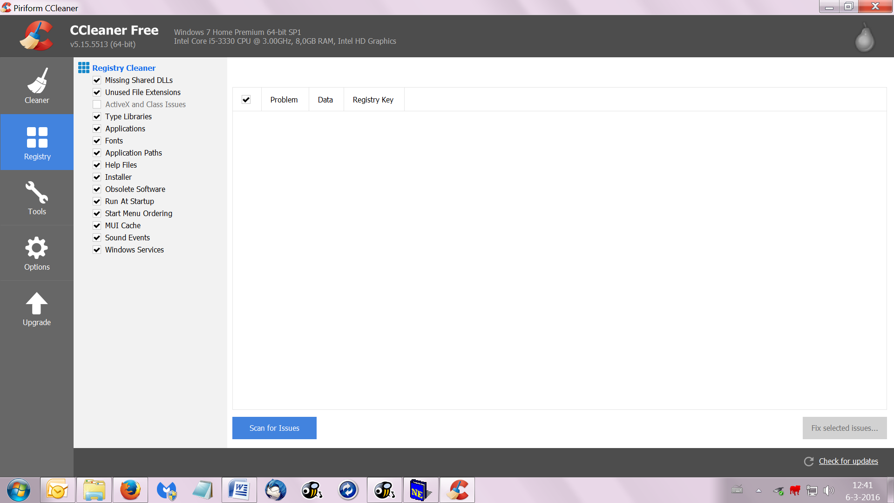Open the Tools section
The width and height of the screenshot is (894, 503).
(37, 198)
